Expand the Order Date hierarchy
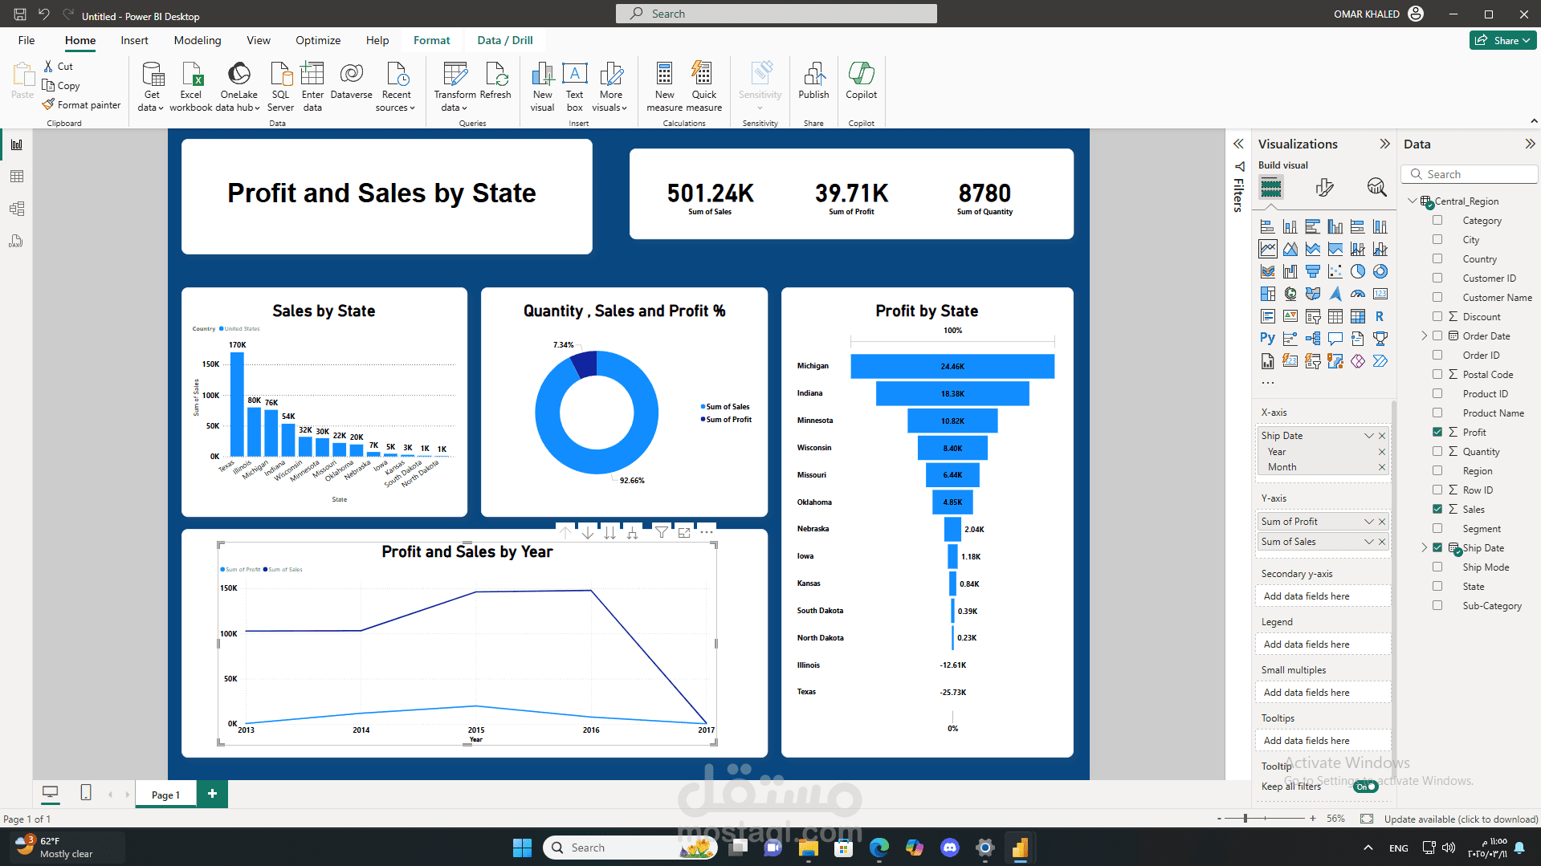 (1425, 335)
